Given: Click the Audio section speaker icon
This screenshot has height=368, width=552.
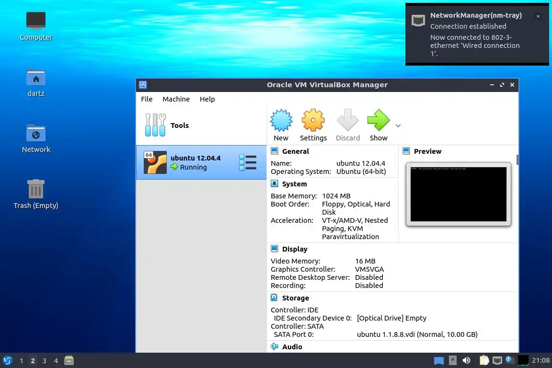Looking at the screenshot, I should [x=274, y=346].
